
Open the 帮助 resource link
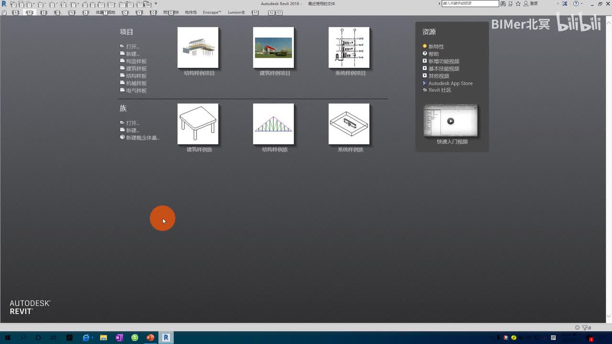point(430,54)
